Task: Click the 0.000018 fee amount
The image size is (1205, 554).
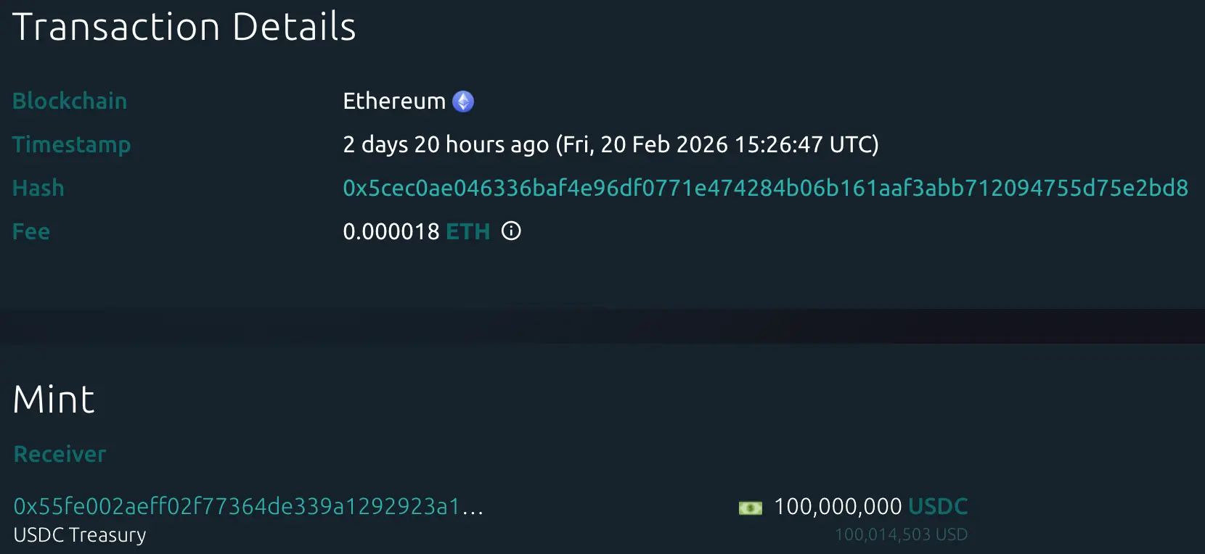Action: tap(391, 232)
